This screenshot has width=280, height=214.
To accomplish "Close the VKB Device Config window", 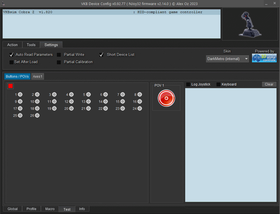I will (x=274, y=3).
